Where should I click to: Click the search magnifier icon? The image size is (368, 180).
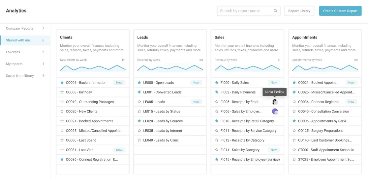(x=276, y=11)
